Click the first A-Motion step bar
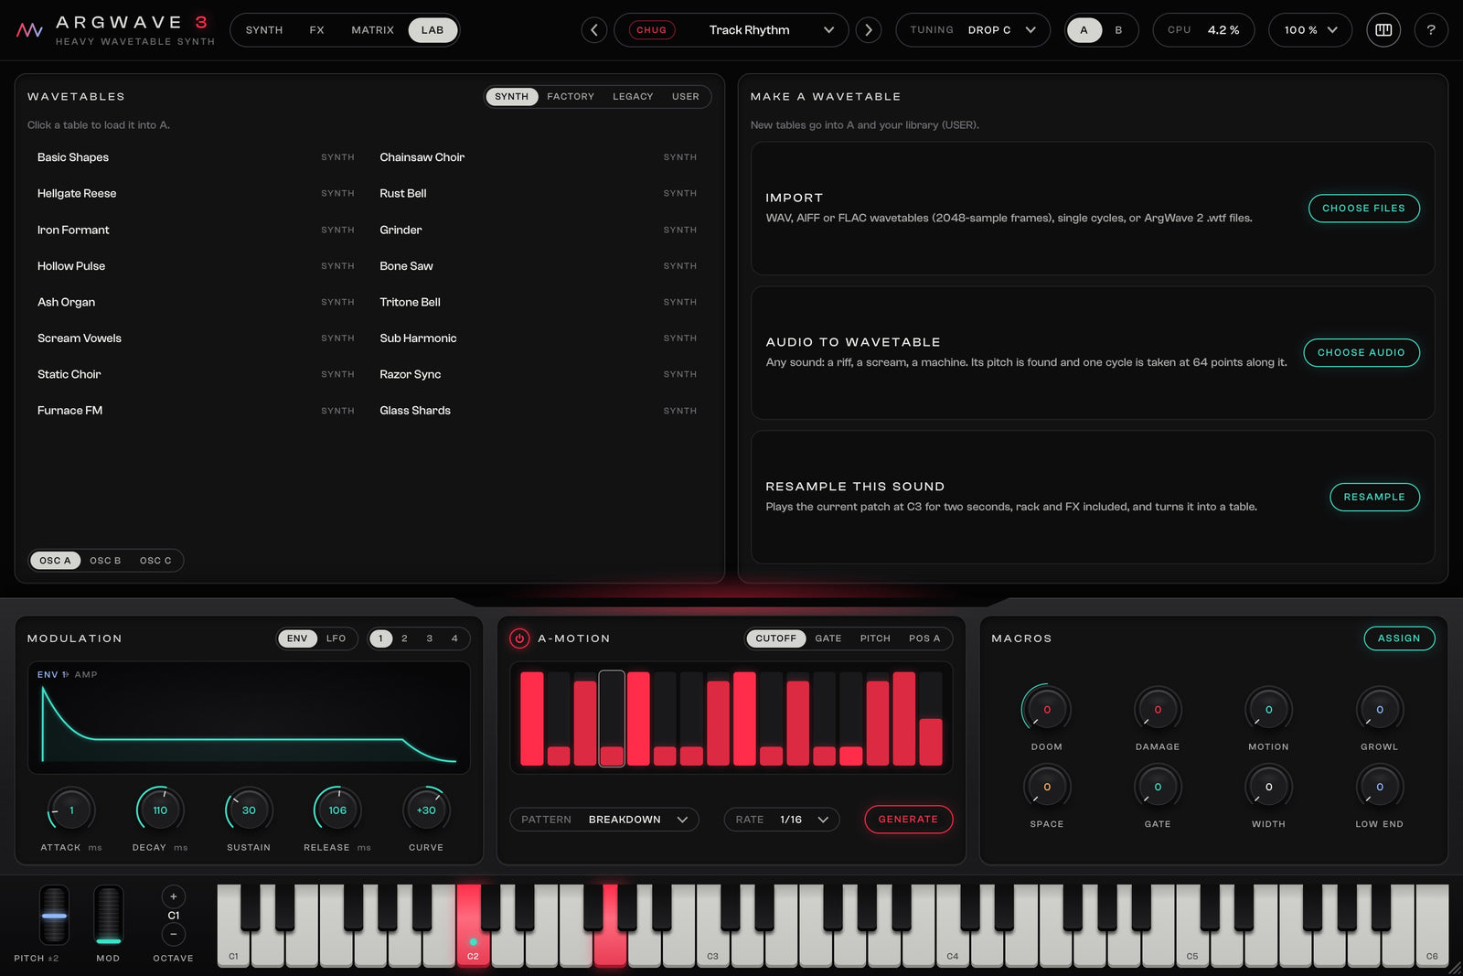This screenshot has height=976, width=1463. 532,719
